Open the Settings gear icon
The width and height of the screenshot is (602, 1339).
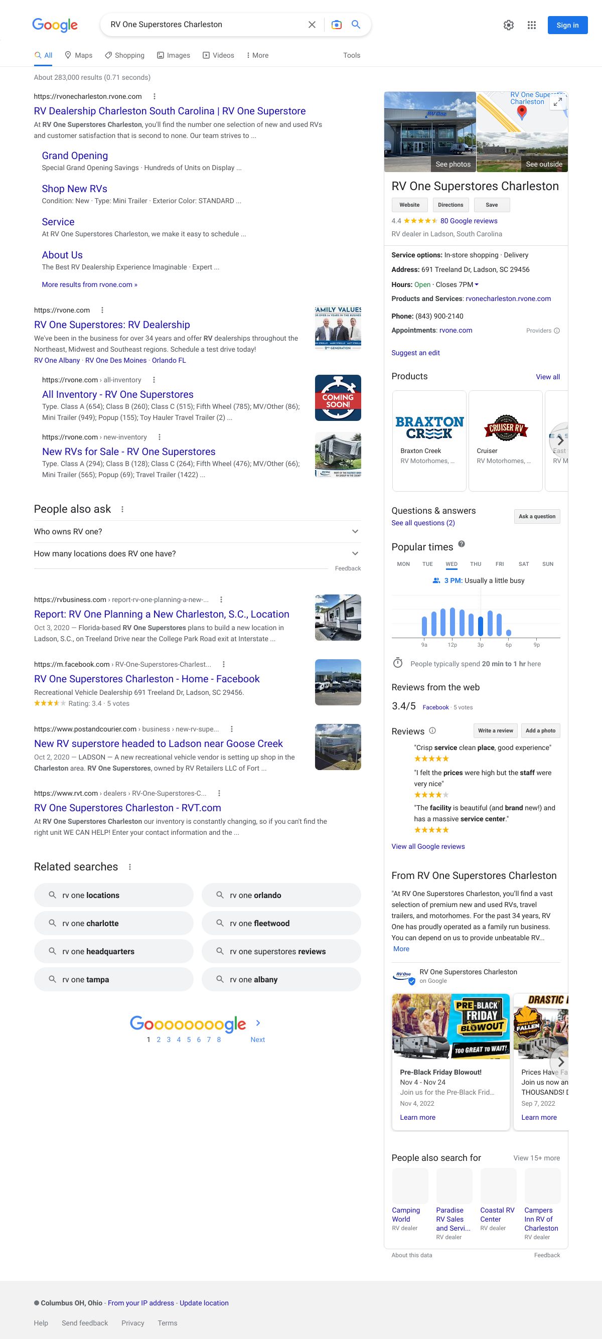tap(508, 25)
